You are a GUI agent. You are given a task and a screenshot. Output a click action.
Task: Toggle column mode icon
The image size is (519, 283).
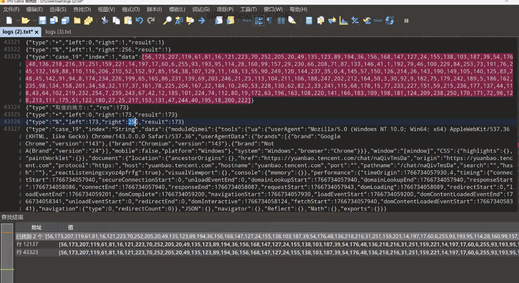pyautogui.click(x=281, y=20)
